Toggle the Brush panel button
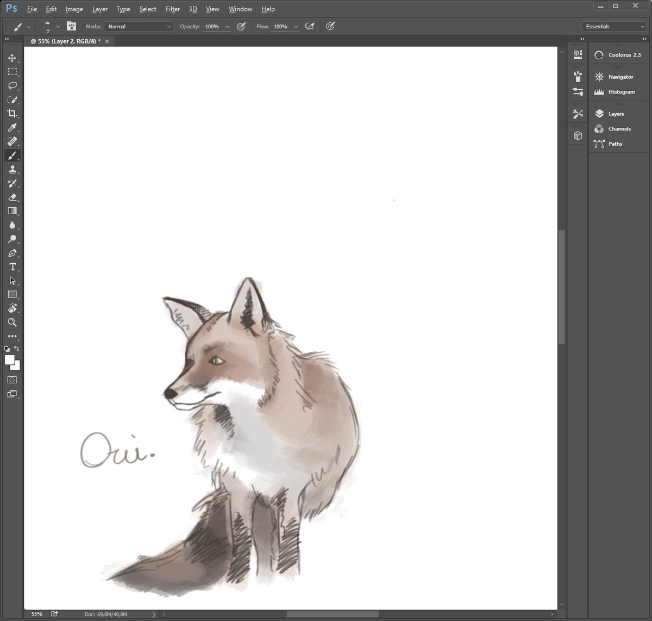The width and height of the screenshot is (652, 621). click(71, 26)
